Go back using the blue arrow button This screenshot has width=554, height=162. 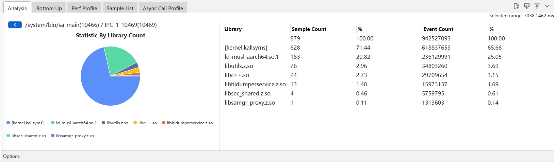click(x=15, y=25)
